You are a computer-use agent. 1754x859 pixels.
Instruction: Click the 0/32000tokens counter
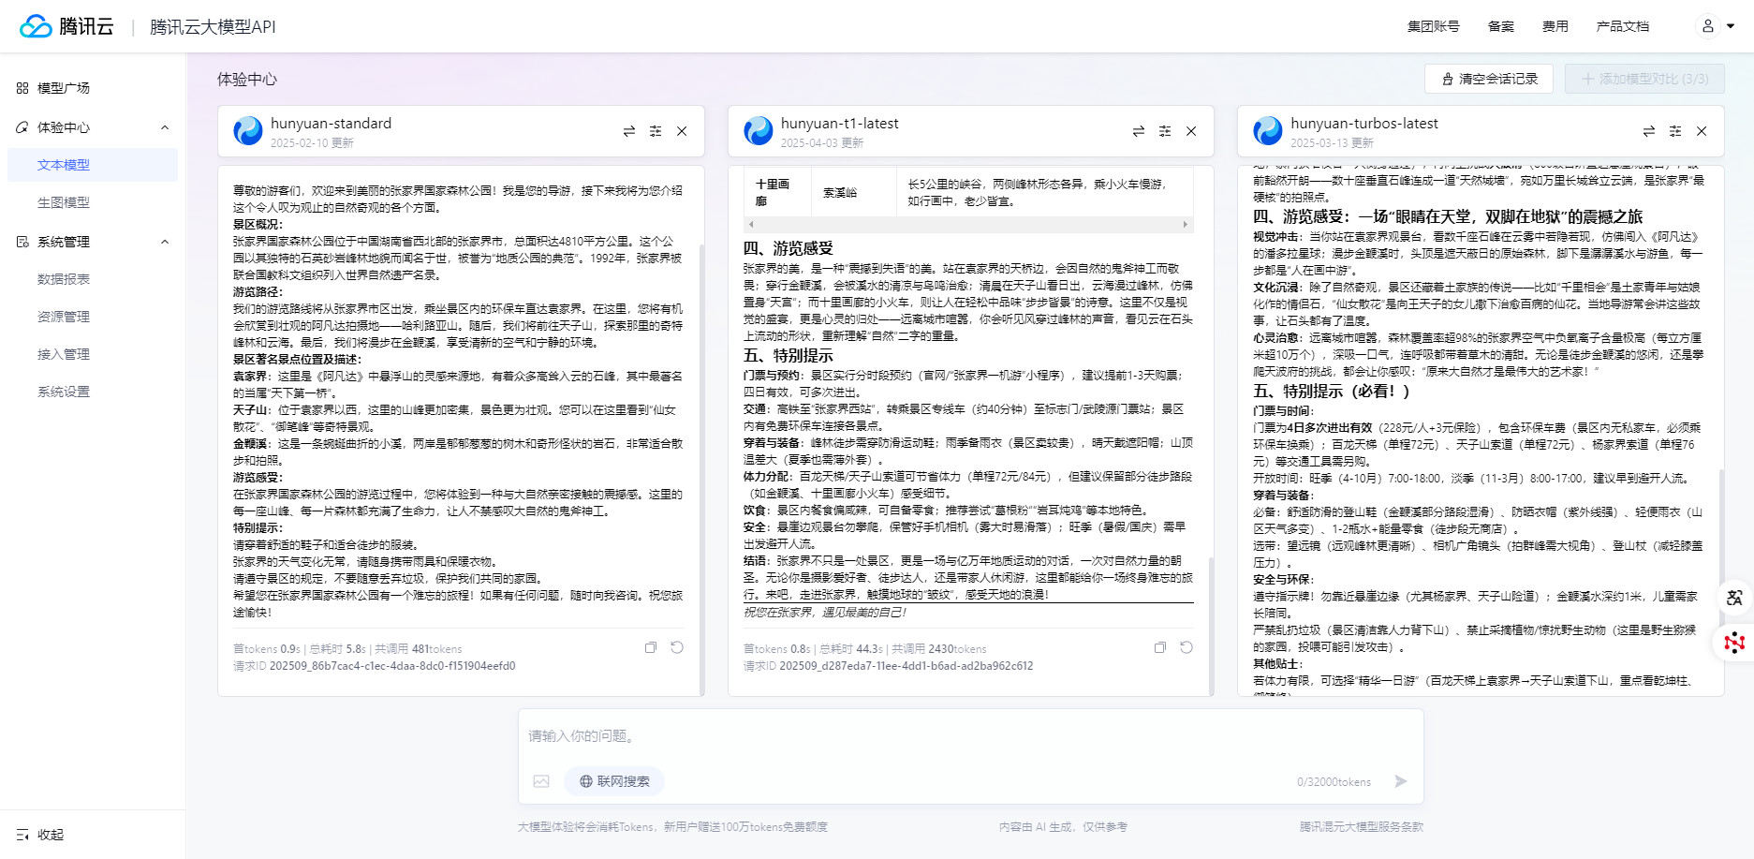[1334, 782]
